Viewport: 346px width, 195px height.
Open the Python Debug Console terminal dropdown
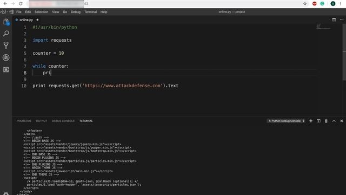coord(286,121)
